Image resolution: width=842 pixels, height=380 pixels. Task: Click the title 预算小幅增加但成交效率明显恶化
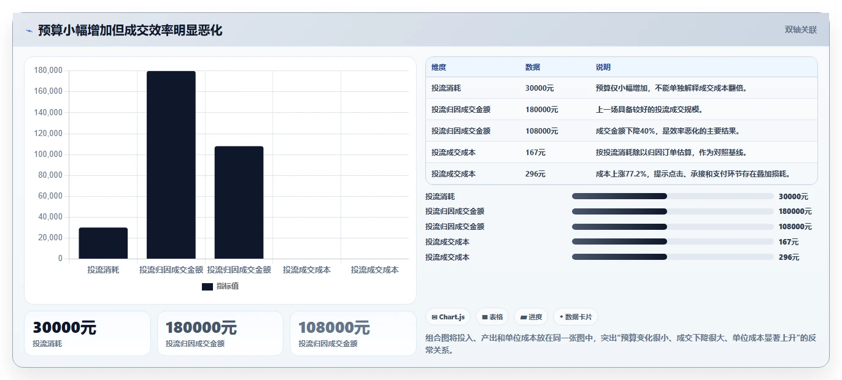click(130, 30)
